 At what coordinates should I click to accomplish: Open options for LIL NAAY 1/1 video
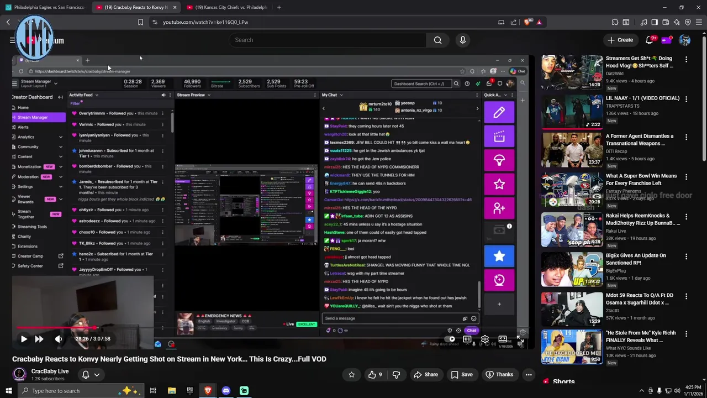click(687, 99)
